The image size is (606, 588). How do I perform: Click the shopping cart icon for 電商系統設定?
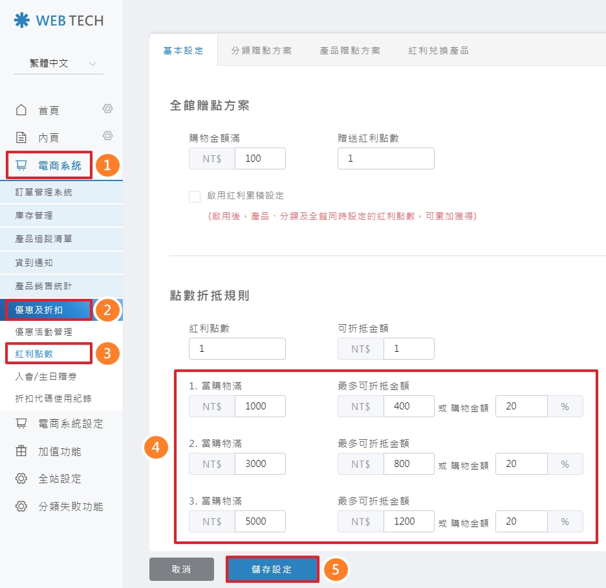[21, 424]
